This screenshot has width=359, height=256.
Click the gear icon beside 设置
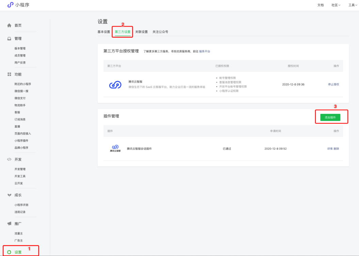10,252
